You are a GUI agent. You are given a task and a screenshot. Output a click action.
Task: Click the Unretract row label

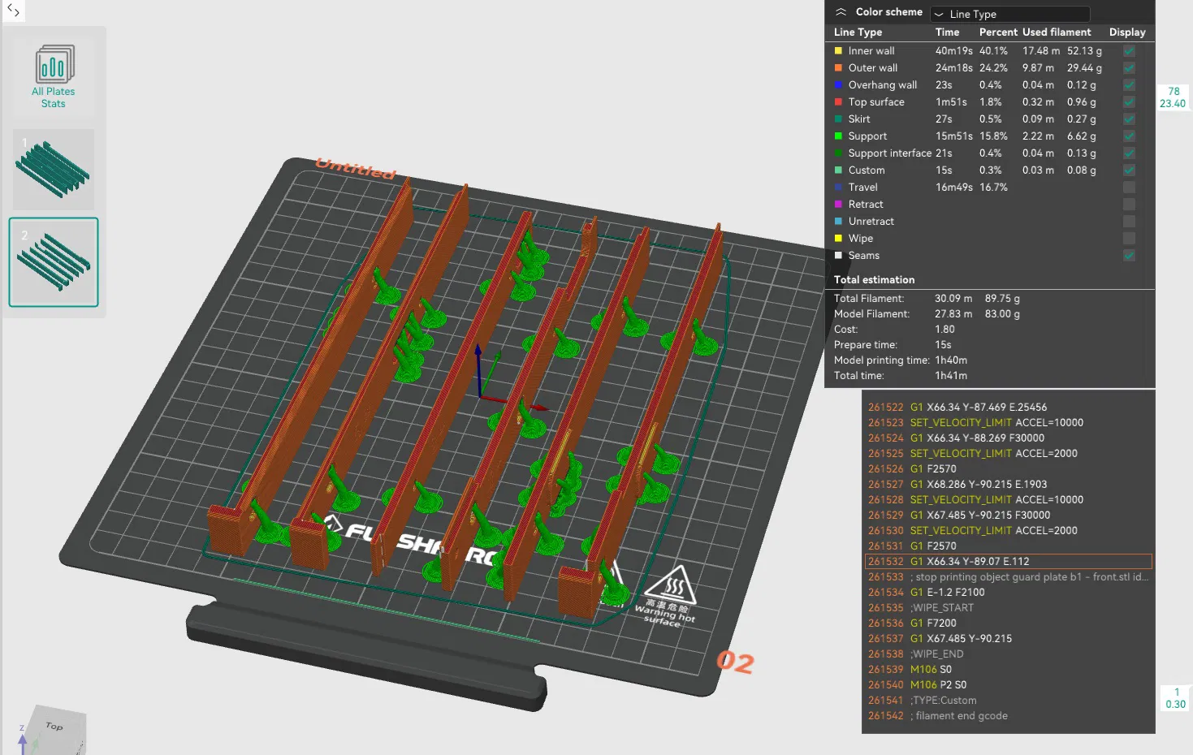click(871, 222)
